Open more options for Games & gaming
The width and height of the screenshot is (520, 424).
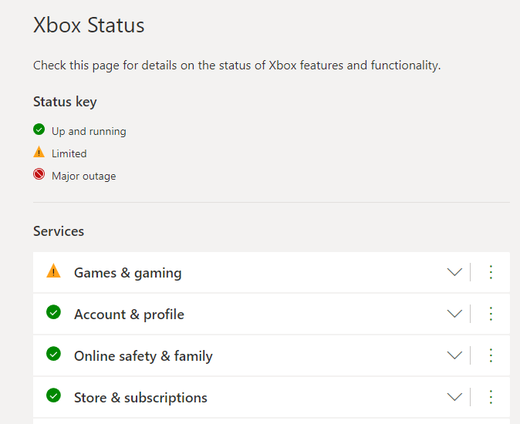pos(491,272)
